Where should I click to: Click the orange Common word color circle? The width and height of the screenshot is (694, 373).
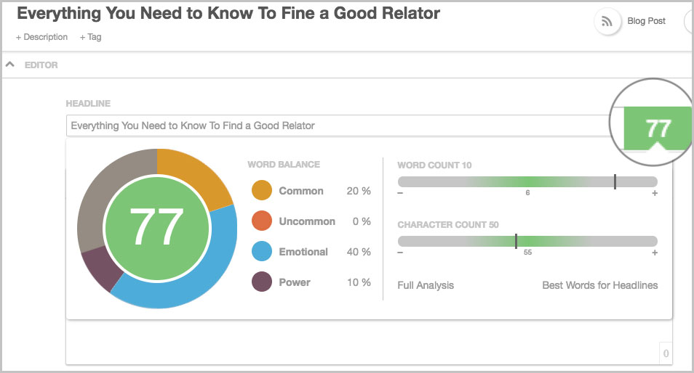click(262, 191)
